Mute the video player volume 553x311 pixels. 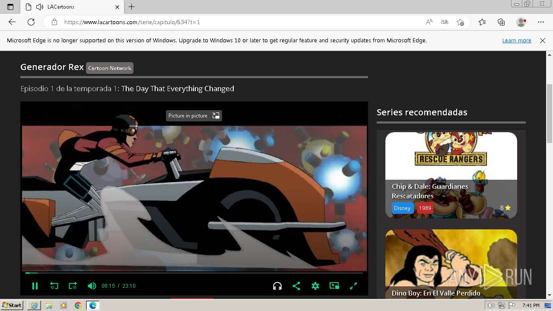[x=92, y=286]
